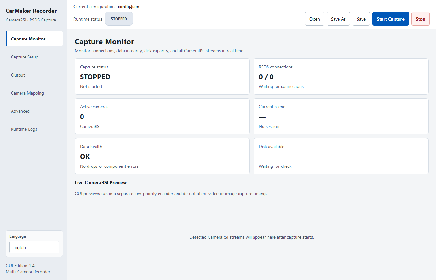Image resolution: width=436 pixels, height=280 pixels.
Task: Click the Capture Monitor page heading
Action: pyautogui.click(x=104, y=42)
